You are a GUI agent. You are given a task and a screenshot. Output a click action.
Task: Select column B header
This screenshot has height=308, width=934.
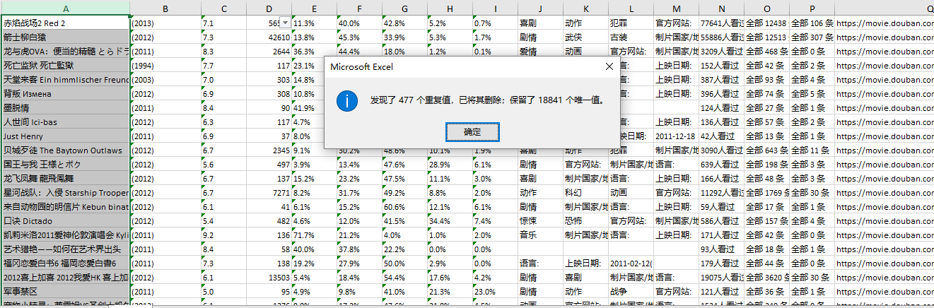[165, 8]
